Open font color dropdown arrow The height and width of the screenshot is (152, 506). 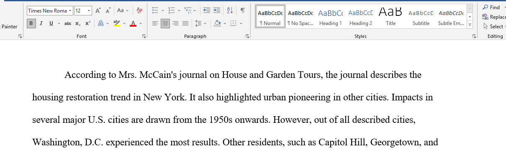point(141,23)
